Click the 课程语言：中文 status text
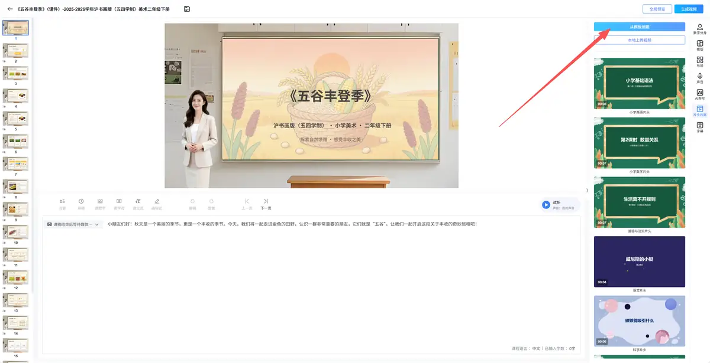 pos(526,348)
